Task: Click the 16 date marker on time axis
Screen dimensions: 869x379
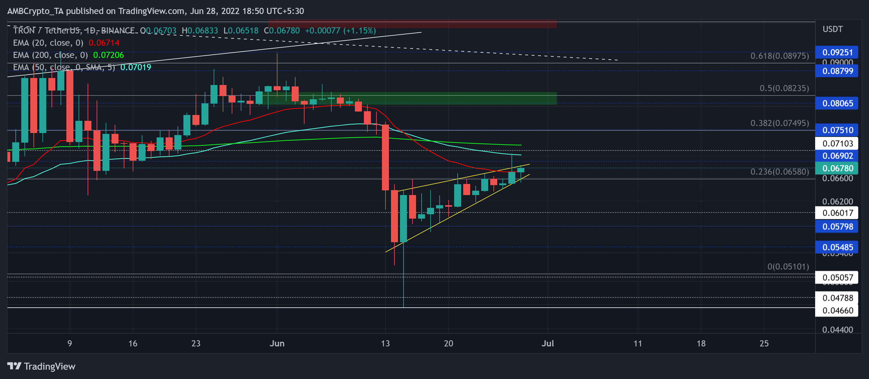Action: pyautogui.click(x=132, y=343)
